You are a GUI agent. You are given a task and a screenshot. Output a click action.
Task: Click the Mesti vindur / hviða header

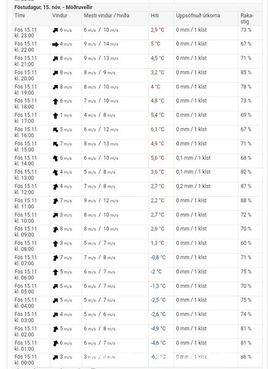click(x=106, y=15)
